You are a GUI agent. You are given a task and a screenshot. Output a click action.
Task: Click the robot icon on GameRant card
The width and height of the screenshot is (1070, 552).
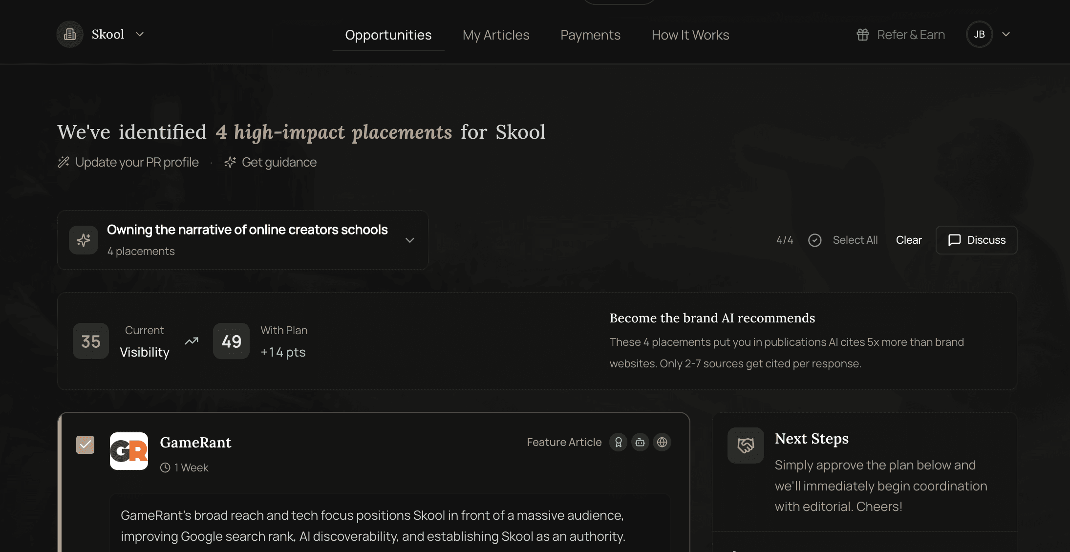(640, 442)
